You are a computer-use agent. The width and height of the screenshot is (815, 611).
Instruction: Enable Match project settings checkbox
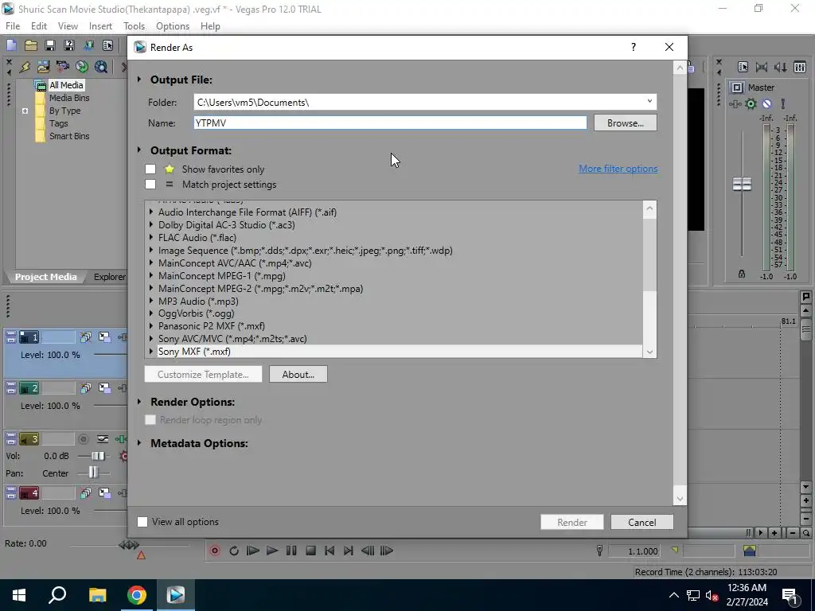[x=150, y=185]
